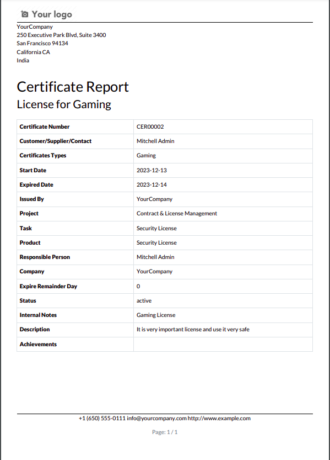Click the "Your logo" placeholder text
Image resolution: width=330 pixels, height=460 pixels.
[x=52, y=14]
